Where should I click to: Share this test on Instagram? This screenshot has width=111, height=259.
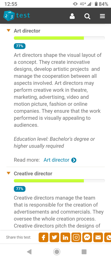76,237
